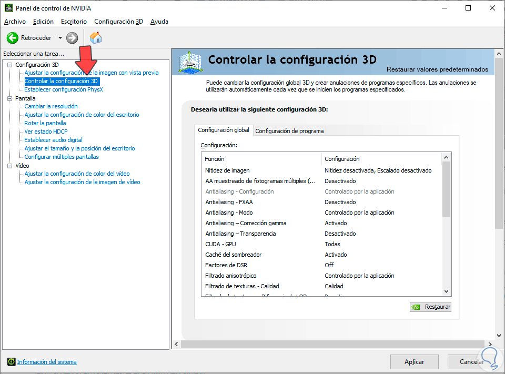Open Ver estado HDCP
The height and width of the screenshot is (374, 505).
pos(46,132)
